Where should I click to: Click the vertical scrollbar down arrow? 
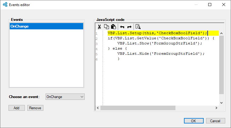tap(221, 103)
